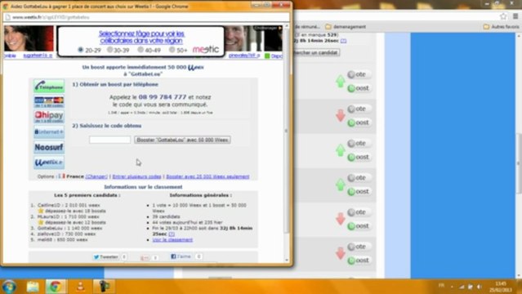522x294 pixels.
Task: Open VLC media player from the taskbar
Action: point(80,287)
